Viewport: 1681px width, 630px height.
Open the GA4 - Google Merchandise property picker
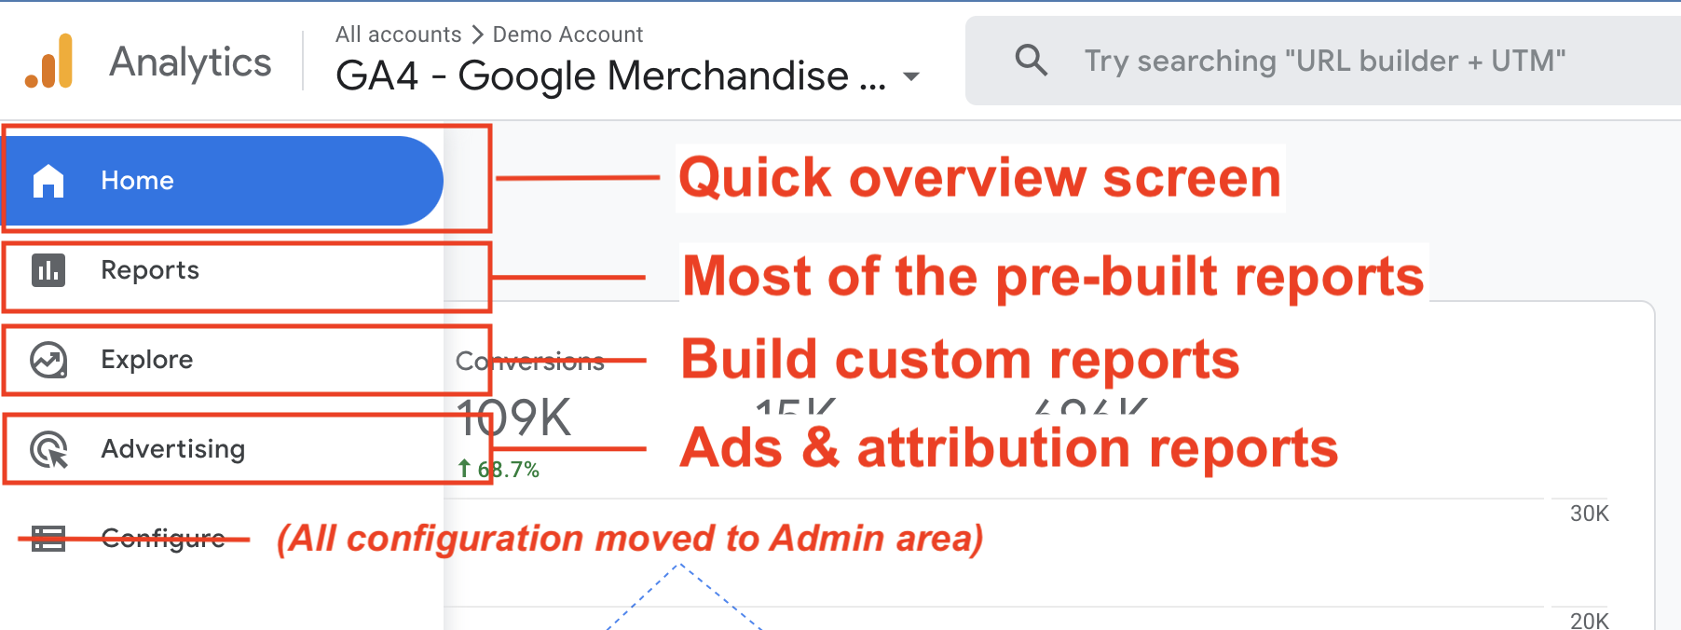pyautogui.click(x=610, y=76)
